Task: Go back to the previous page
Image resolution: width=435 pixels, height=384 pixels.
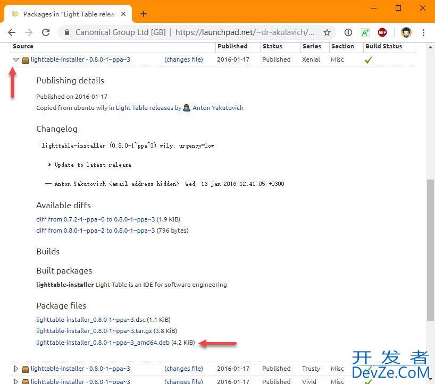Action: (12, 32)
